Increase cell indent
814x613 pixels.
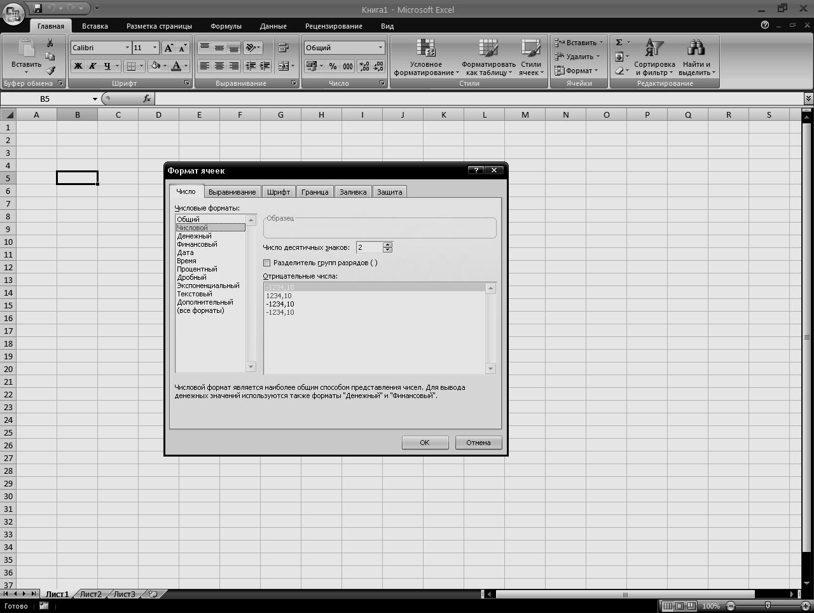[265, 65]
